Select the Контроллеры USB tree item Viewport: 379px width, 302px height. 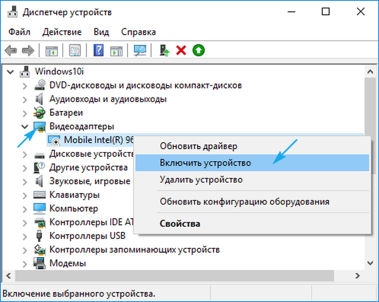87,236
